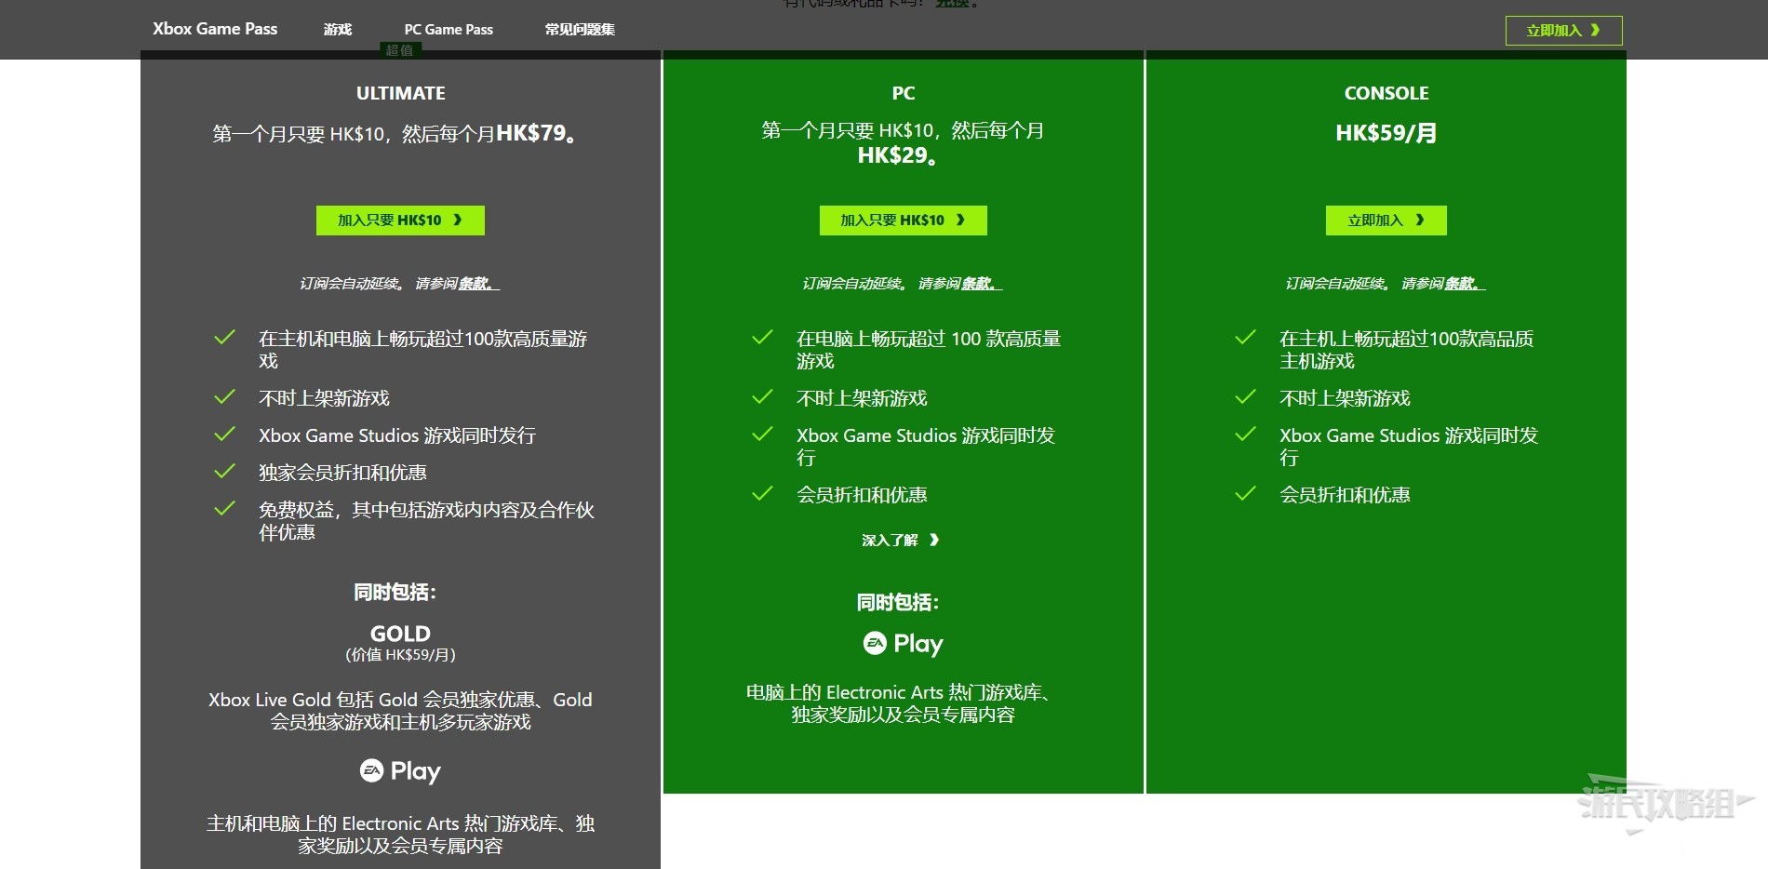Click the HK$59/月 console price text
Screen dimensions: 1768x869
point(1386,133)
